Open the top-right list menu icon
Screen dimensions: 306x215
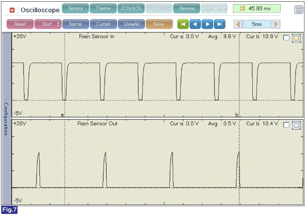coord(298,10)
